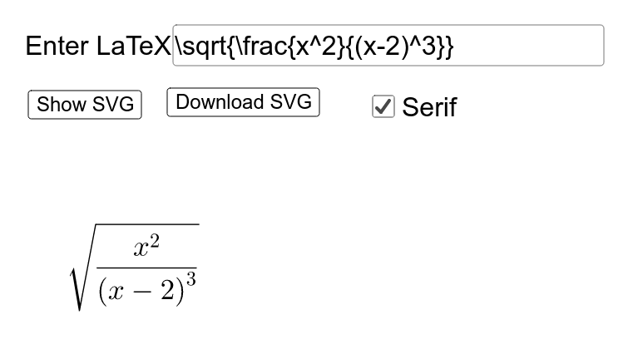Click the empty right area of LaTeX field
The image size is (633, 344).
(x=529, y=45)
